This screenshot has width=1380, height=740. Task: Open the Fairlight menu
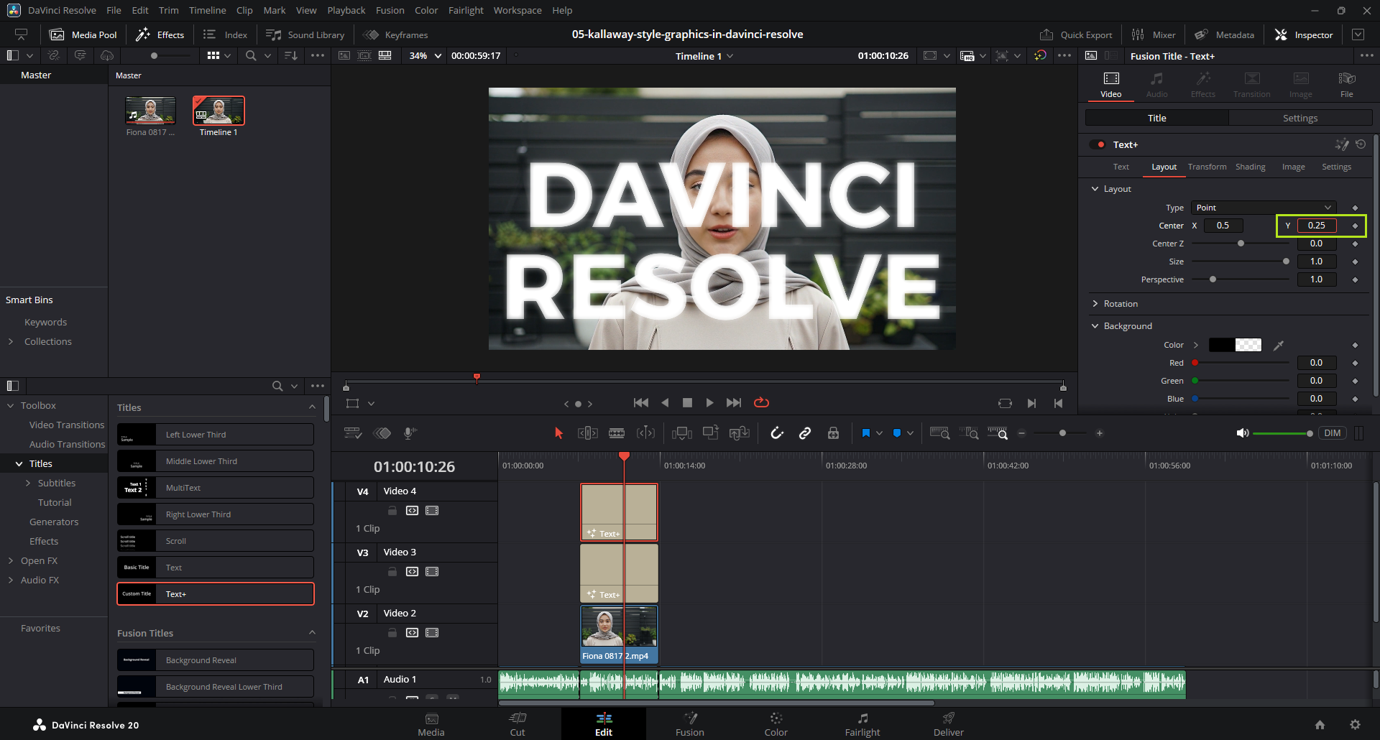tap(466, 10)
